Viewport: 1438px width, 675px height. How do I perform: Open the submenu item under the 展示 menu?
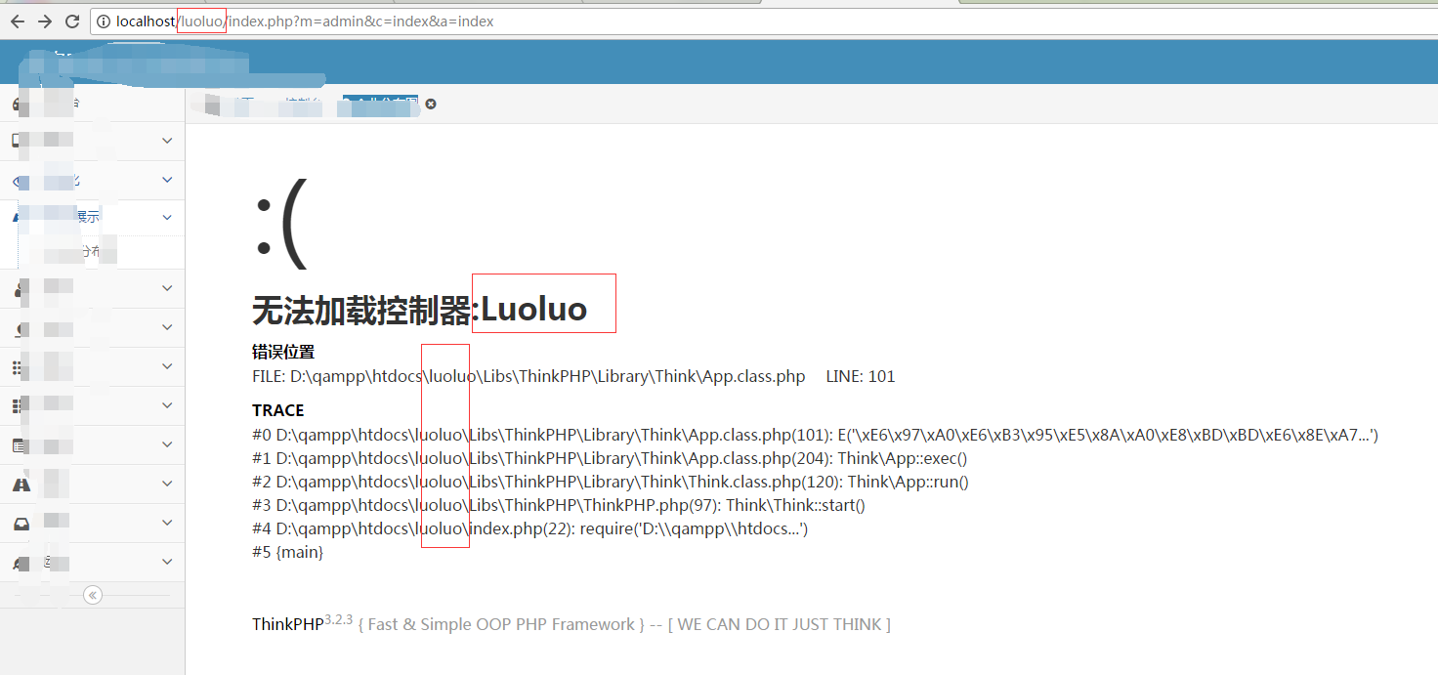pos(88,252)
